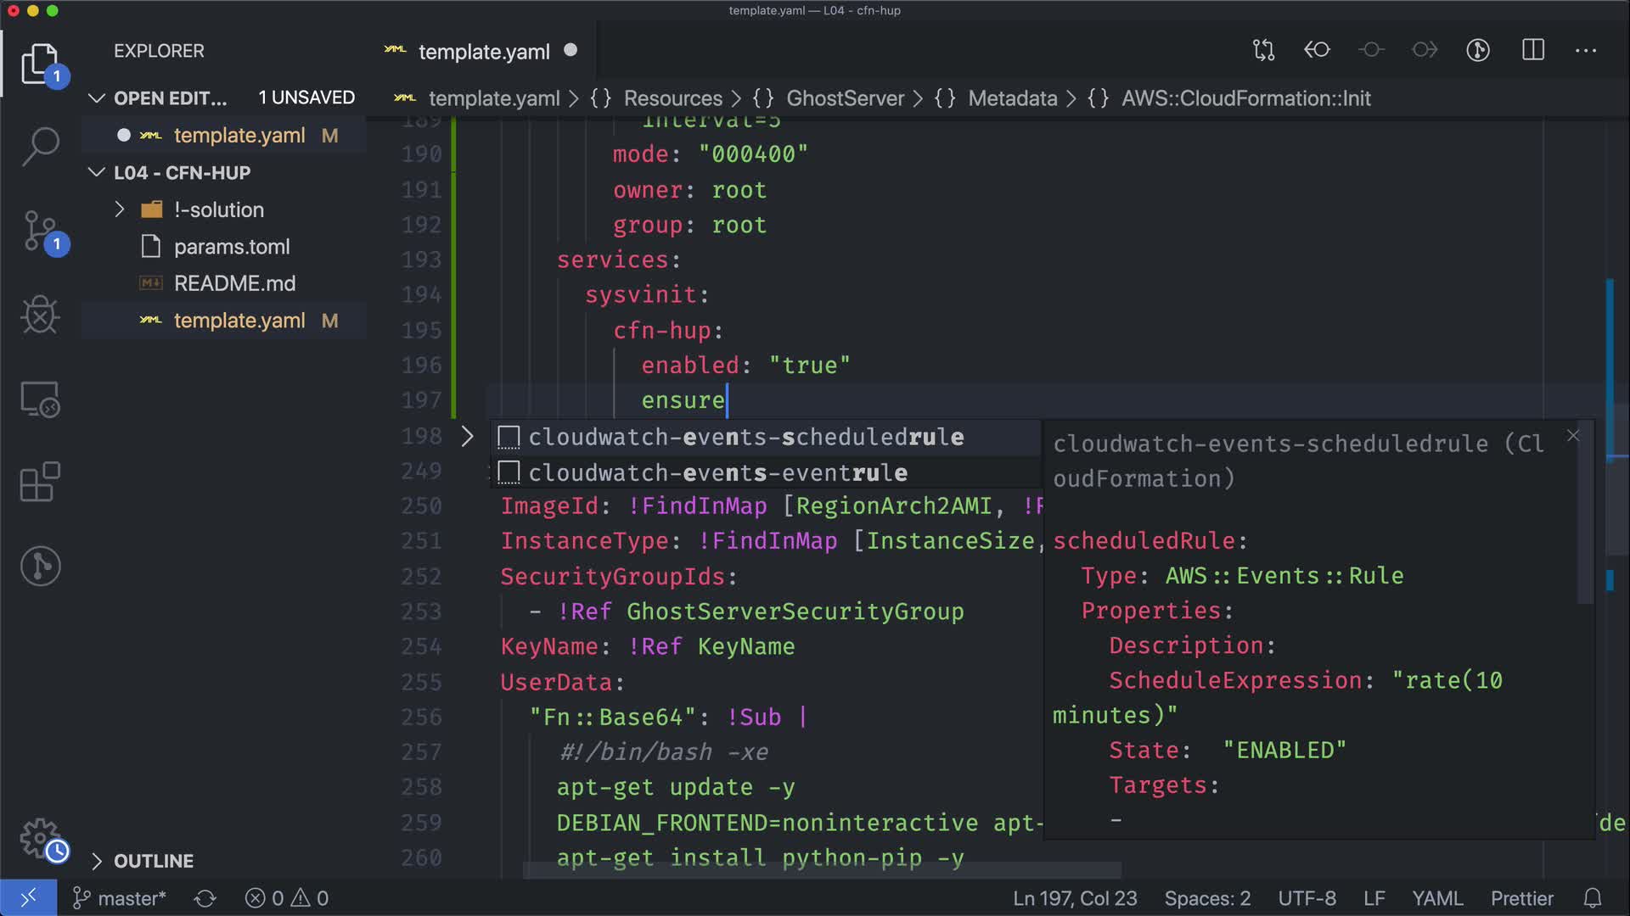Click the master branch indicator
1630x916 pixels.
pyautogui.click(x=120, y=898)
